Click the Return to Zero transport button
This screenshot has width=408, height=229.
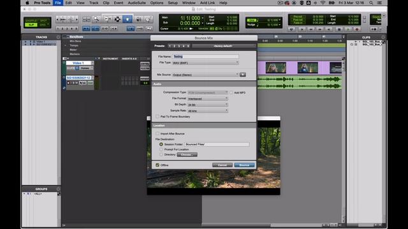302,29
